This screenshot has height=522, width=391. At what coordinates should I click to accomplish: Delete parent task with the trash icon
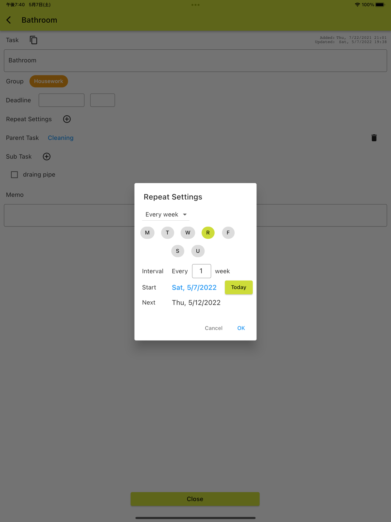(x=374, y=138)
